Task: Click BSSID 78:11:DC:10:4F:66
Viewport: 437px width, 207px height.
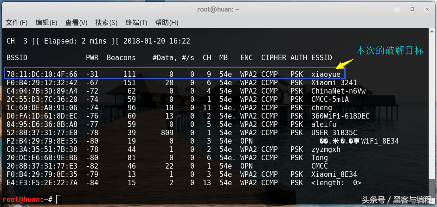Action: 42,74
